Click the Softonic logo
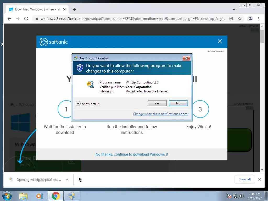Viewport: 268px width, 201px height. [54, 42]
